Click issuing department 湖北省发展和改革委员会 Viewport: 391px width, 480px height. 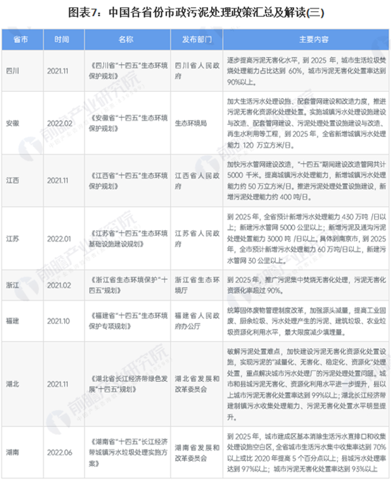pos(197,384)
